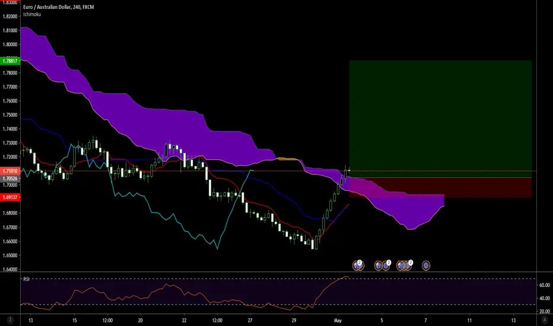Click the 1.65000 price axis label

coord(10,255)
